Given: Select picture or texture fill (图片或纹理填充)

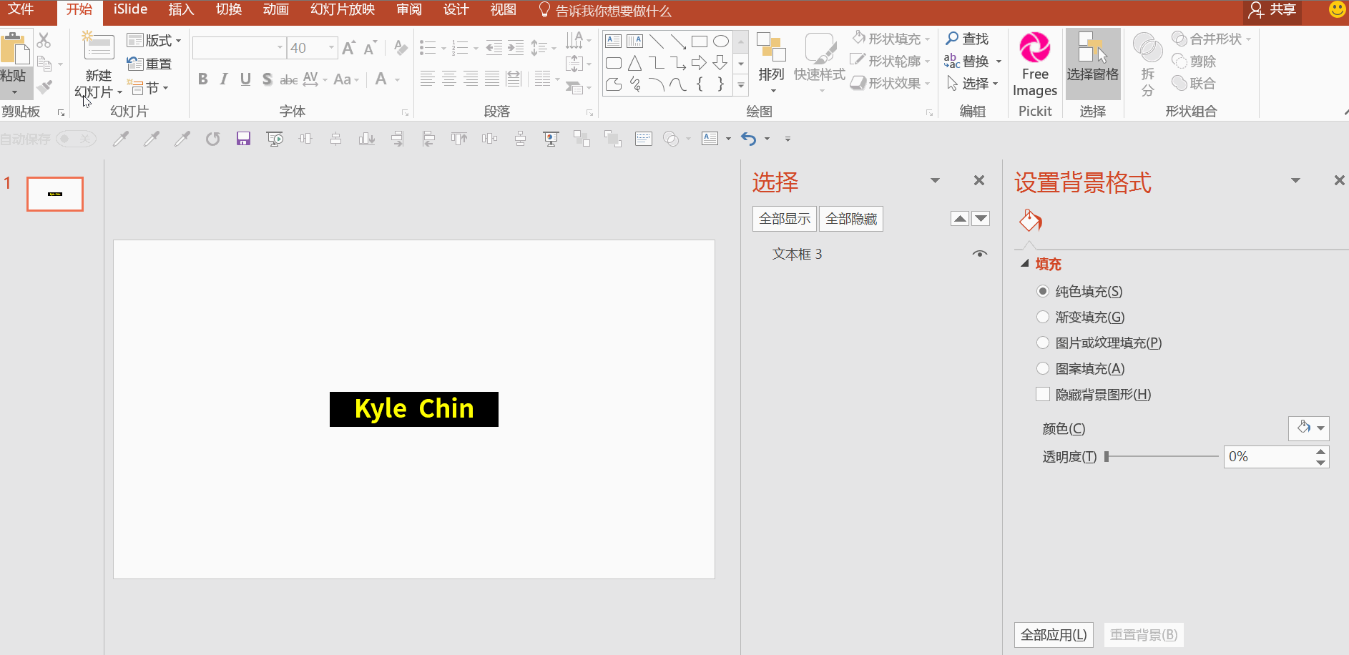Looking at the screenshot, I should pyautogui.click(x=1043, y=343).
